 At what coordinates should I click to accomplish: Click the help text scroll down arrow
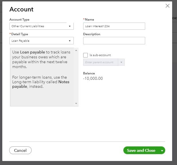(76, 104)
